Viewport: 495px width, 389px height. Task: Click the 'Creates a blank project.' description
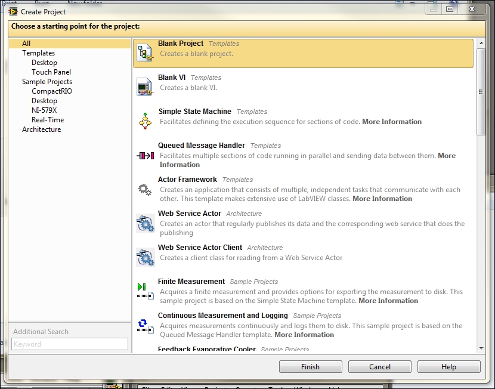[196, 54]
